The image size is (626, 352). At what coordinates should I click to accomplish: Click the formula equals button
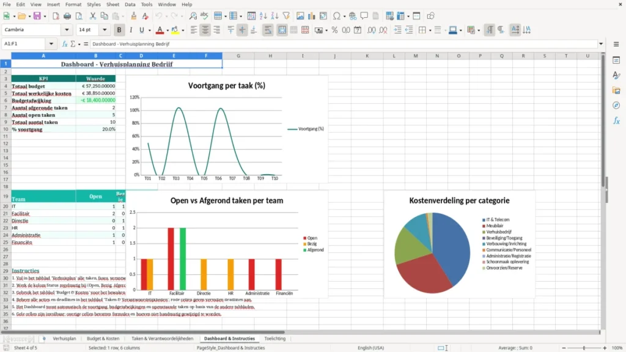(x=86, y=44)
